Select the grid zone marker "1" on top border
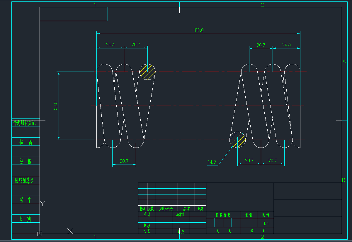Screen dimensions: 352x242 coord(95,5)
